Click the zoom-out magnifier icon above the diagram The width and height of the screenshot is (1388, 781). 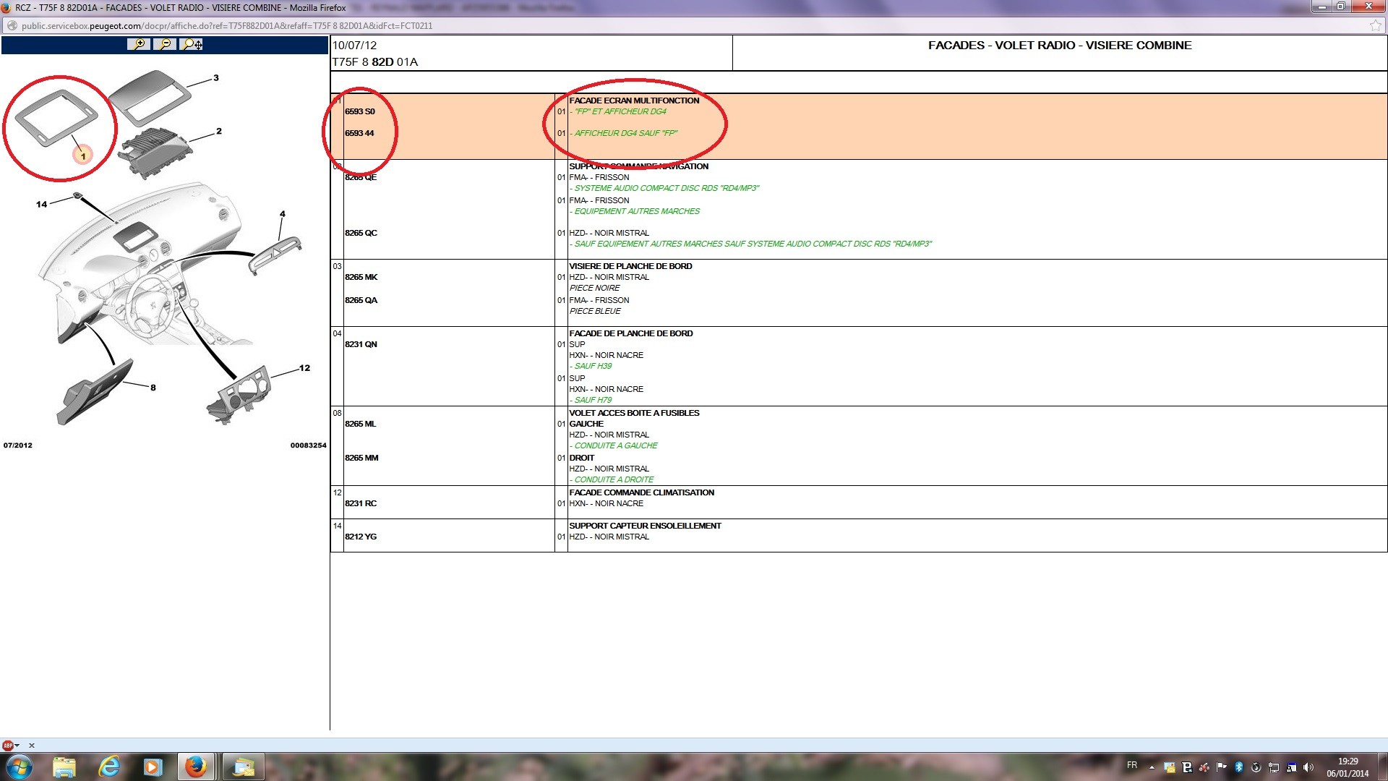point(165,44)
